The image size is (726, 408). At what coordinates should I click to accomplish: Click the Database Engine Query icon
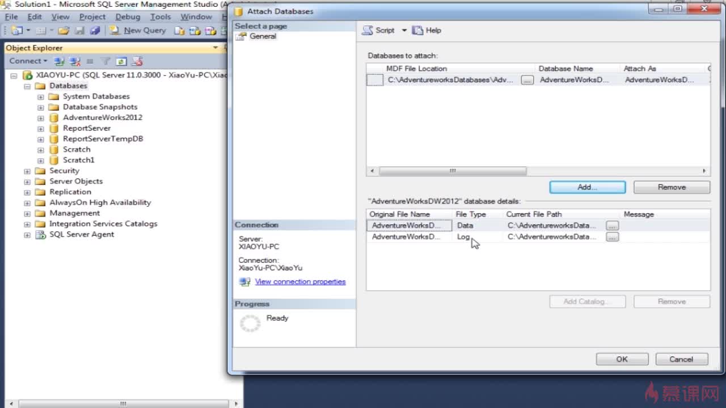[180, 31]
